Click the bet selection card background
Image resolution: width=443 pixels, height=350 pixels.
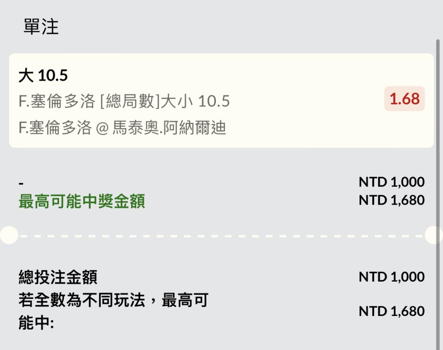click(x=221, y=100)
